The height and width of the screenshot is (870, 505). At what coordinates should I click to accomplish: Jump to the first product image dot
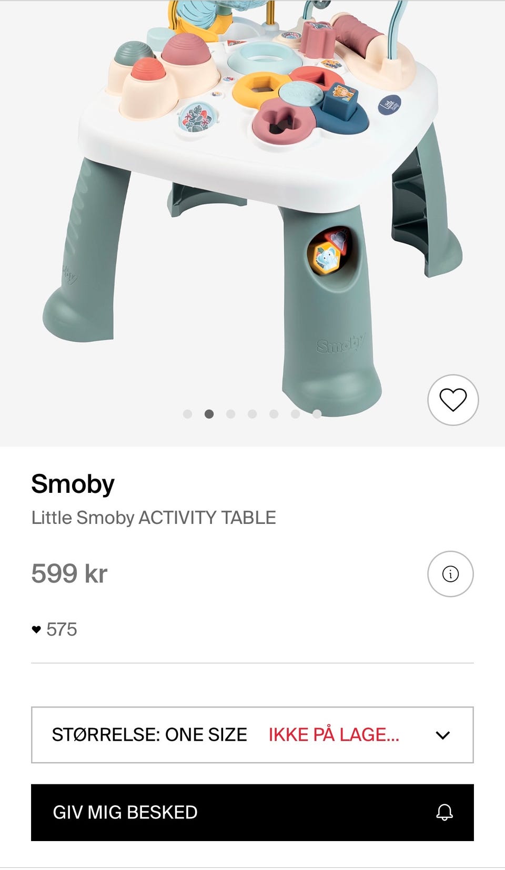187,414
